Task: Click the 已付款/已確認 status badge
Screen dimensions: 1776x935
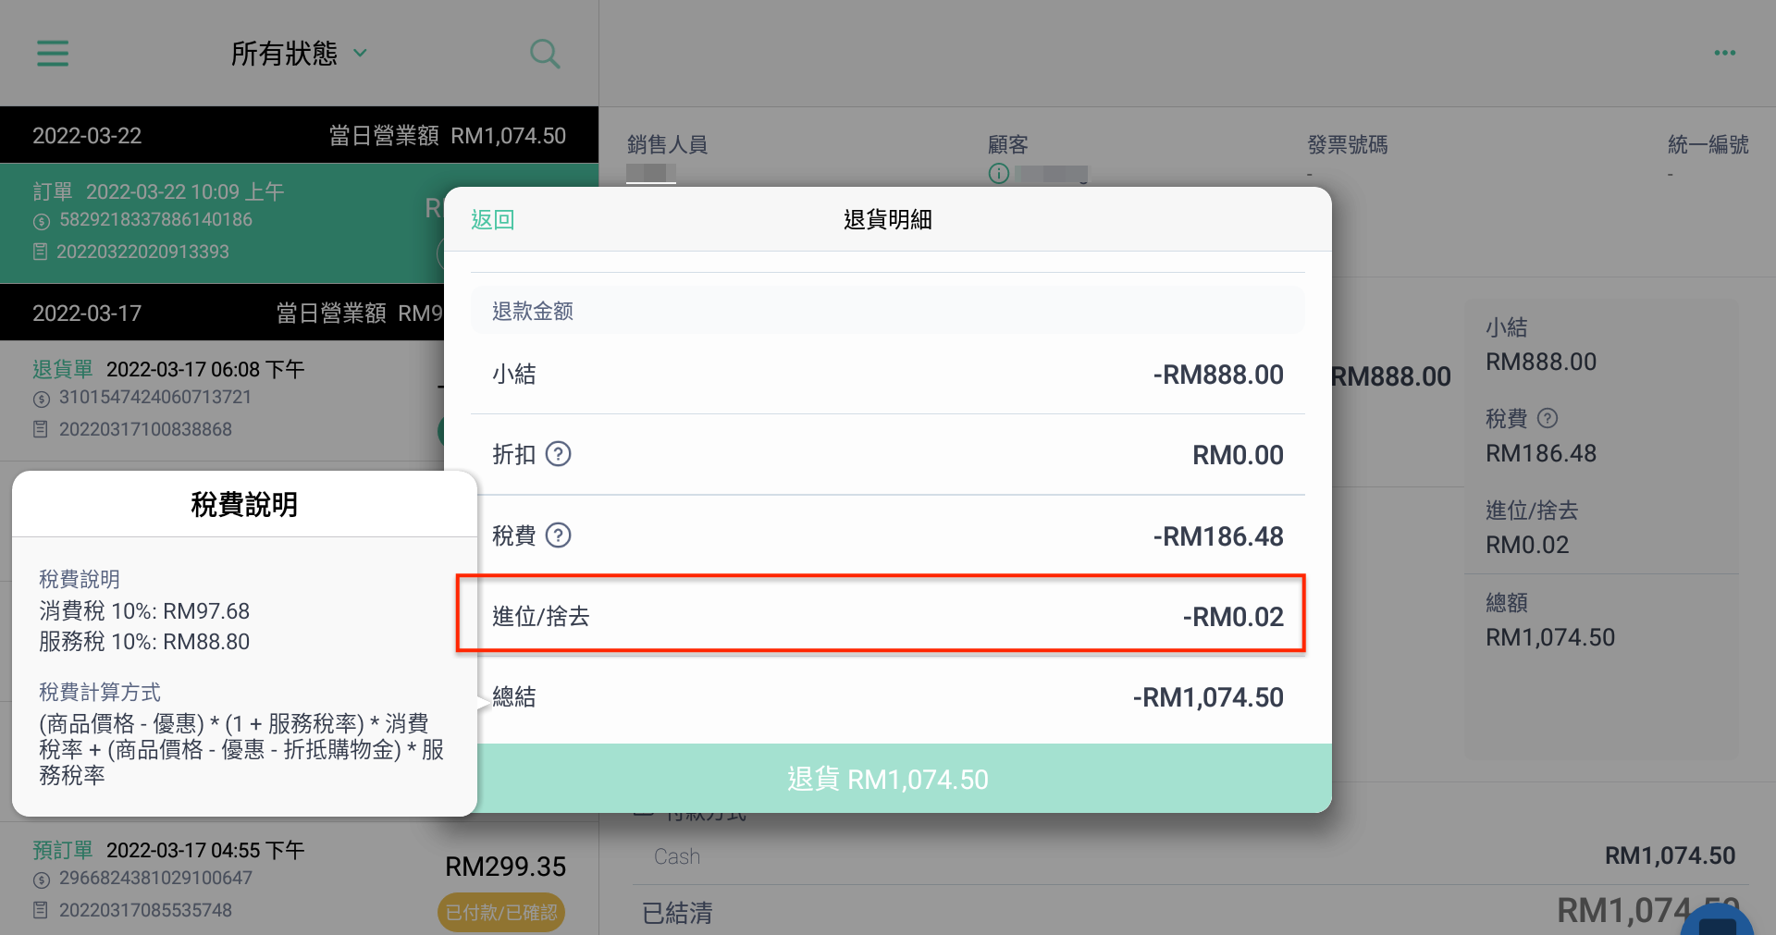Action: [501, 912]
